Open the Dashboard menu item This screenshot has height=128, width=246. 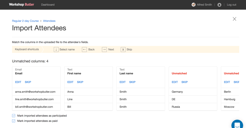coord(48,5)
